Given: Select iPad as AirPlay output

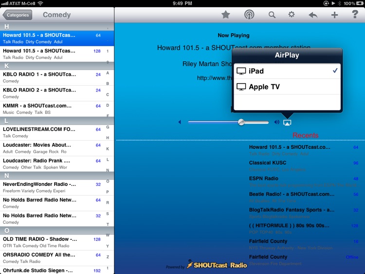Looking at the screenshot, I should (287, 71).
